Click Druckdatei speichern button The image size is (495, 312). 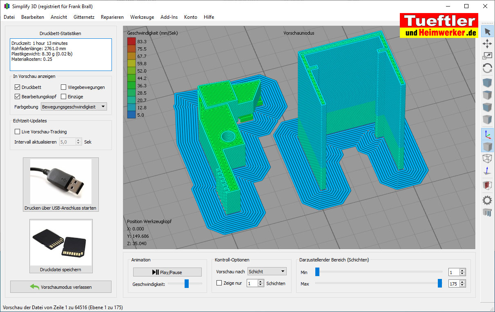tap(61, 246)
